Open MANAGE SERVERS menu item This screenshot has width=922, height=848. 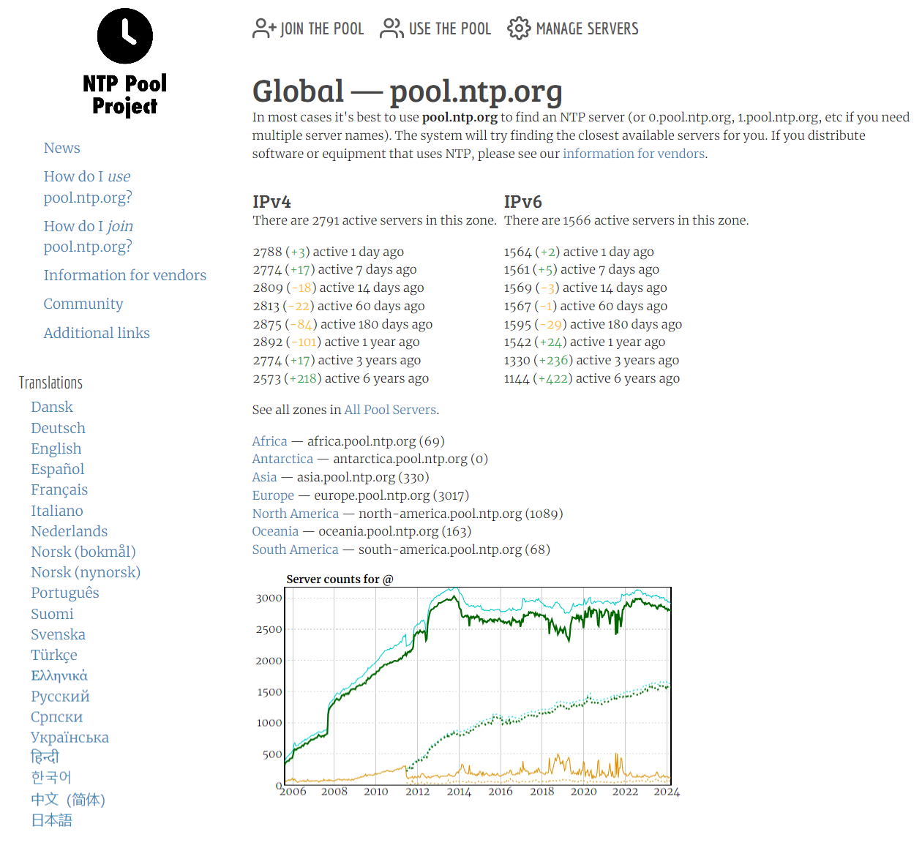573,29
